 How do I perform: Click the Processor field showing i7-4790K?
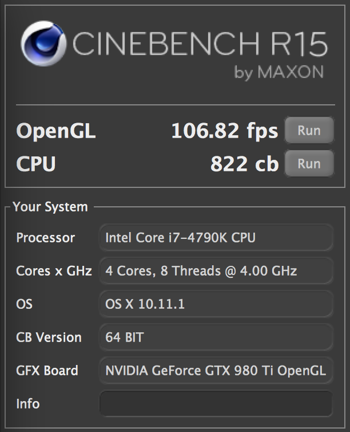(x=216, y=237)
